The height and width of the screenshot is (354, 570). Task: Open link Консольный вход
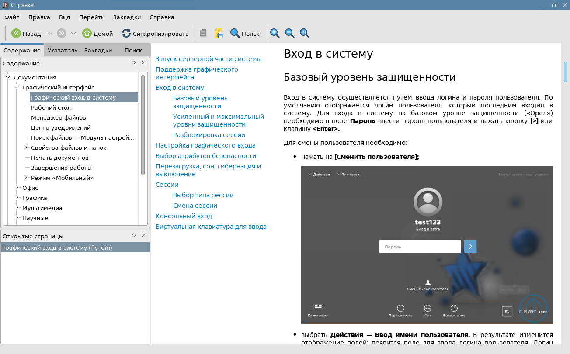[x=184, y=216]
